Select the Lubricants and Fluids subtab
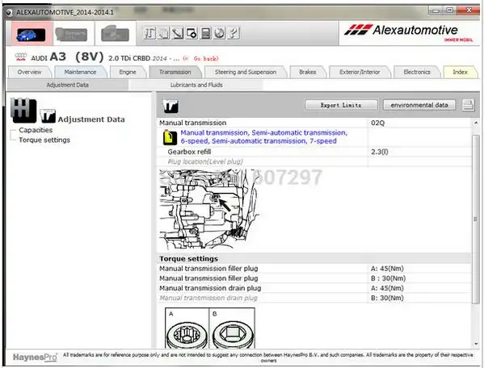This screenshot has height=368, width=484. pyautogui.click(x=196, y=85)
